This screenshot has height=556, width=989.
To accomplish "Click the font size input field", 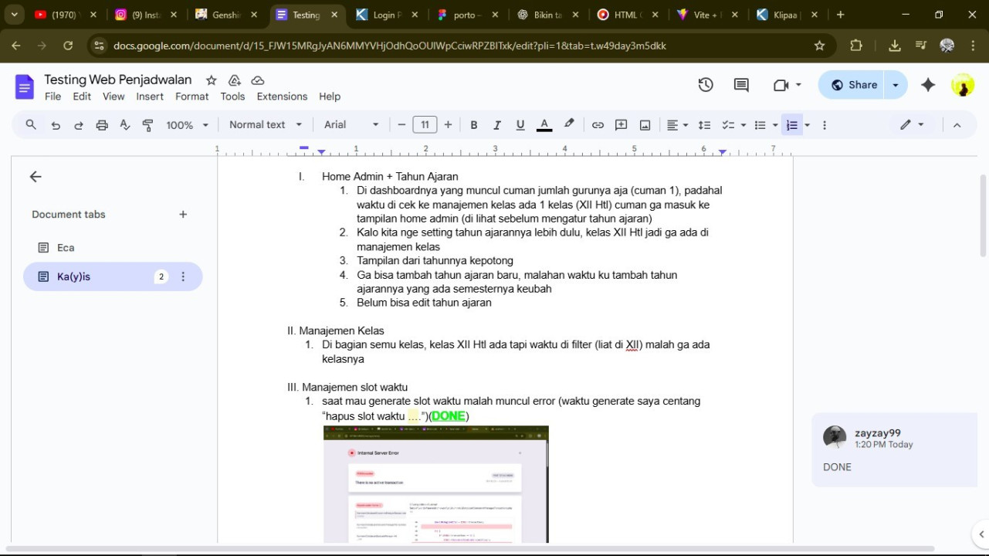I will [425, 125].
